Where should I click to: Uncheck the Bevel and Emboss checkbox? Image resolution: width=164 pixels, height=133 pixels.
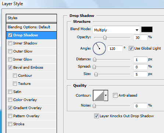click(x=10, y=68)
